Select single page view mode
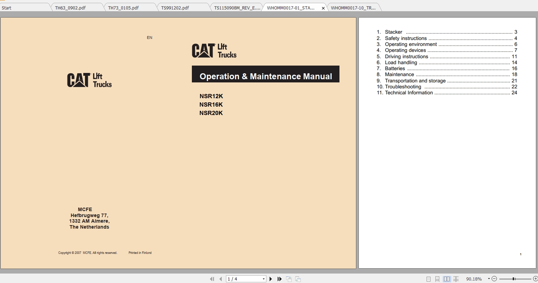Viewport: 538px width, 283px height. 428,279
